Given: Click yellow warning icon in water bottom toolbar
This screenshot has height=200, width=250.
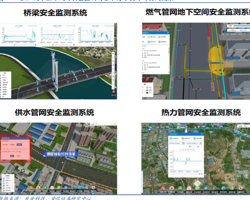Looking at the screenshot, I should (x=46, y=188).
